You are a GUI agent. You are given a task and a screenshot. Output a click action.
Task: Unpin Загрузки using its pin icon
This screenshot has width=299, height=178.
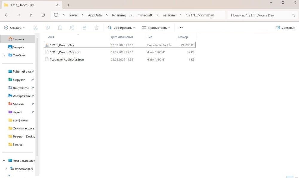click(33, 79)
